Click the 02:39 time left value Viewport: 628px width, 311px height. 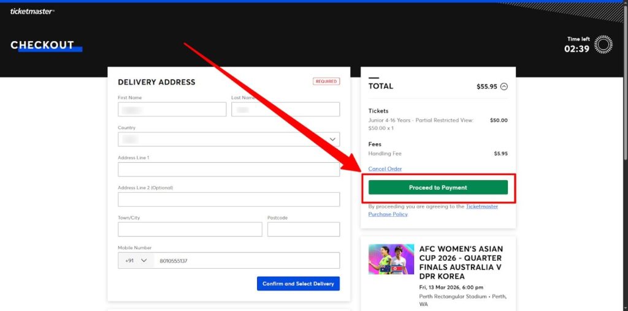point(576,49)
